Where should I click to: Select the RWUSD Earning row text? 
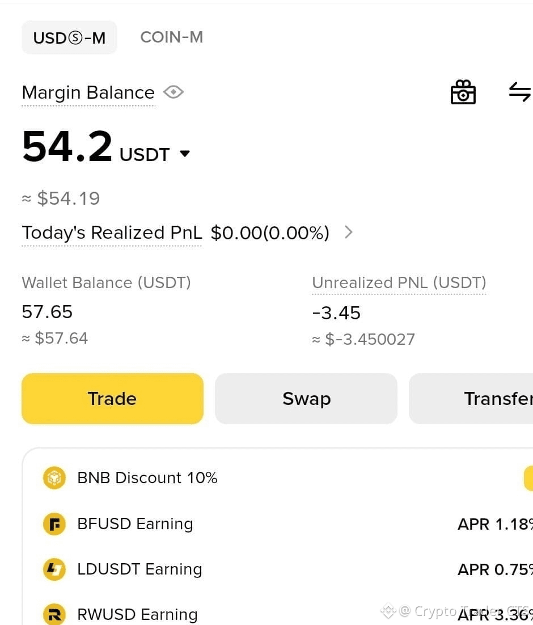pyautogui.click(x=138, y=614)
